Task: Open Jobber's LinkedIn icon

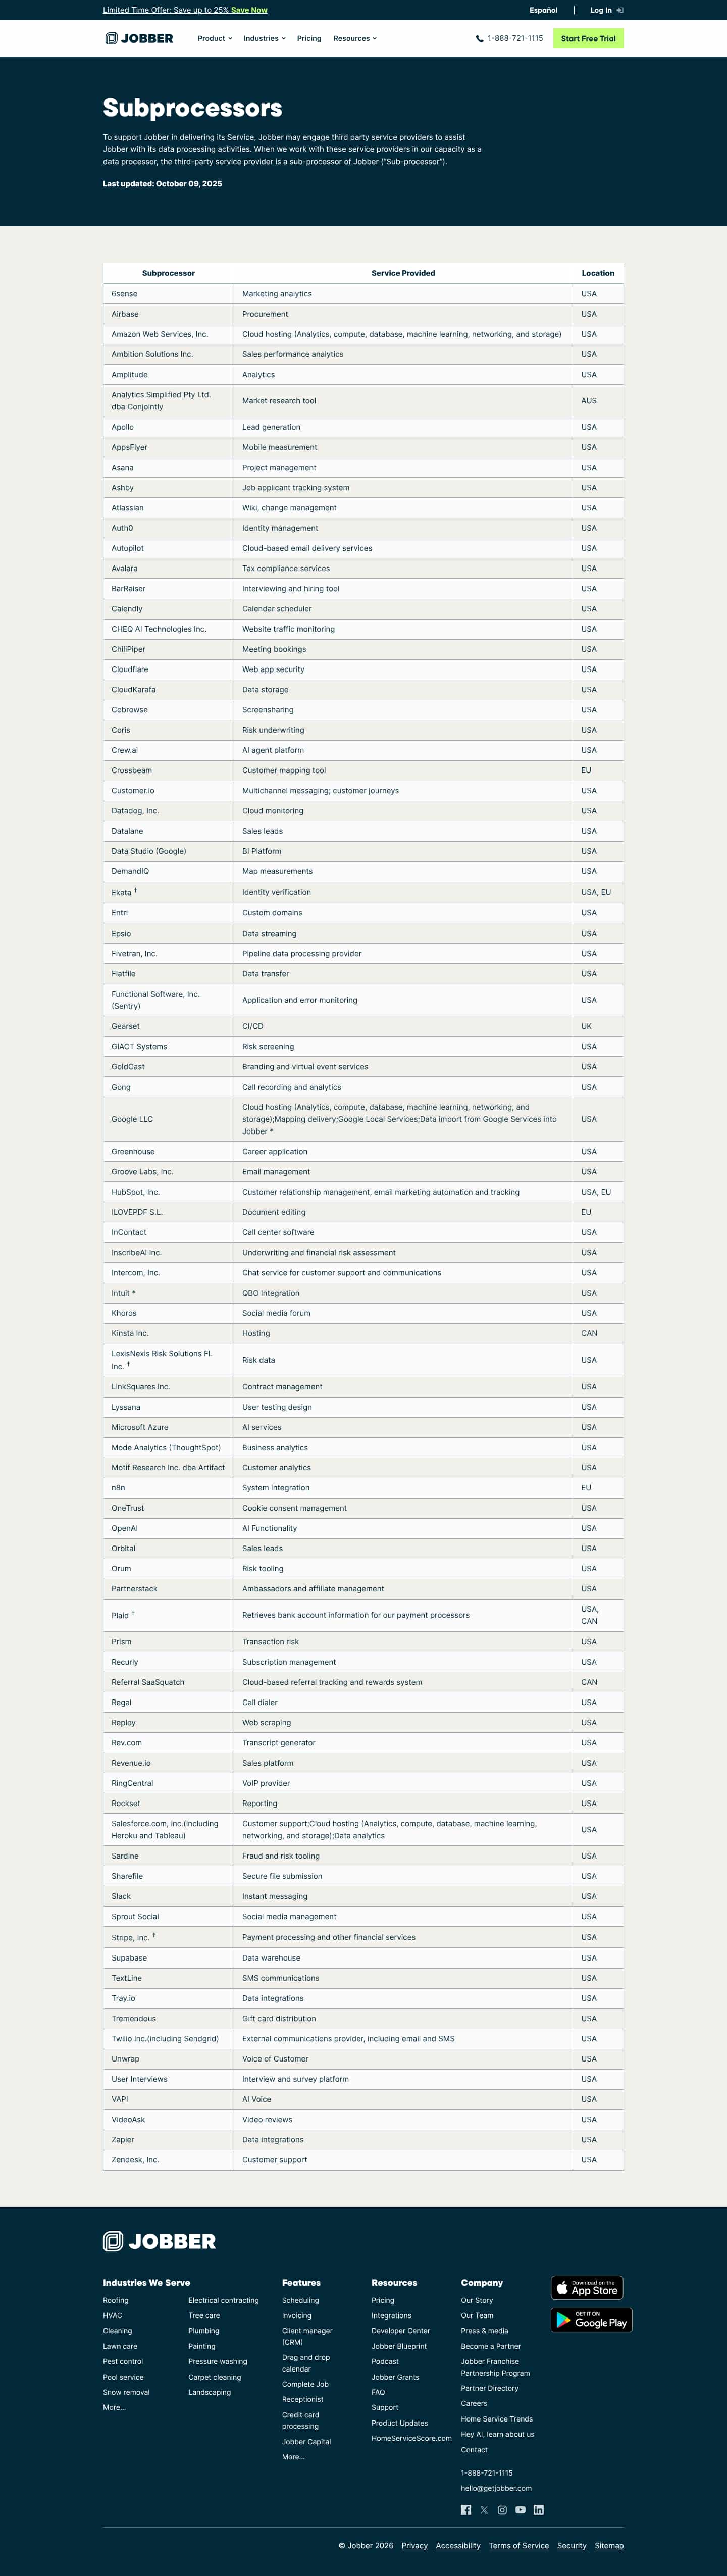Action: 539,2509
